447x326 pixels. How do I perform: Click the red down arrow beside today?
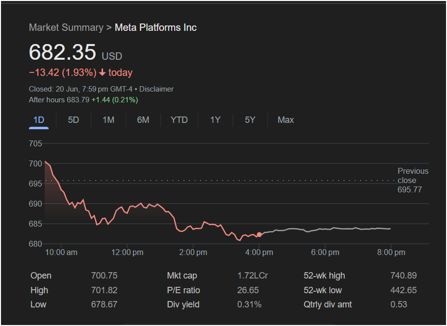click(102, 73)
